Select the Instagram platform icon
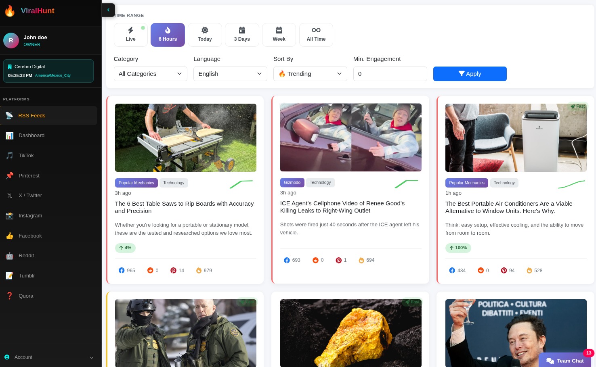The image size is (596, 367). (10, 216)
